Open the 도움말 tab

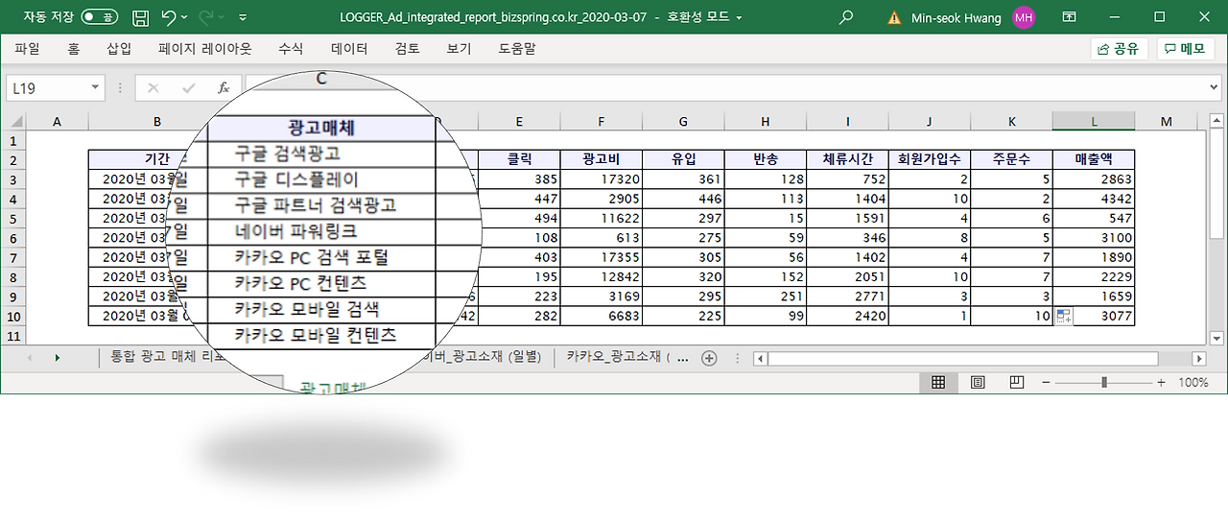click(x=517, y=48)
